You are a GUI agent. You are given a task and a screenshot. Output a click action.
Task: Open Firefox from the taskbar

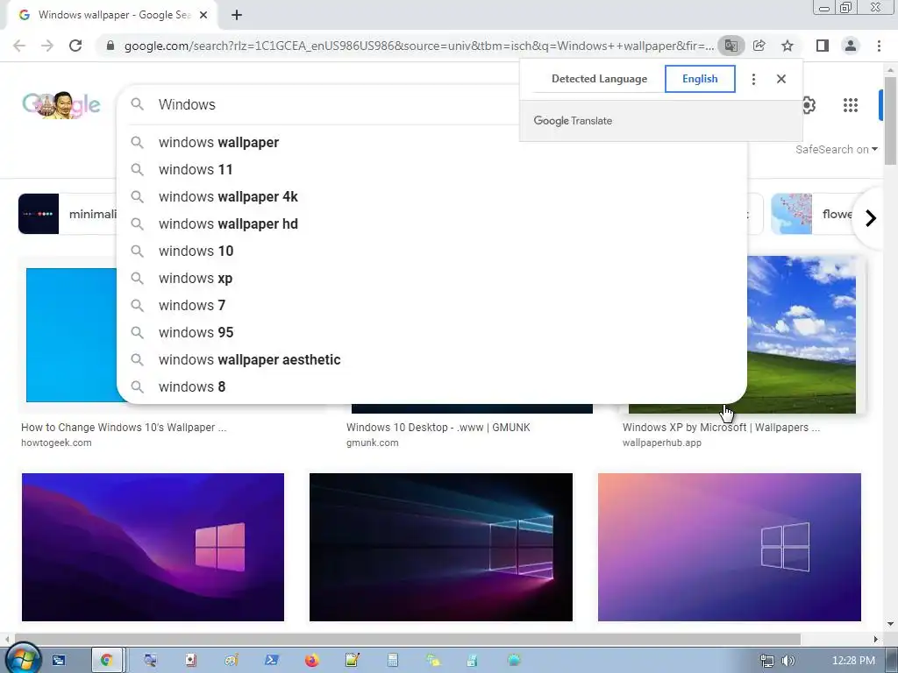[x=311, y=661]
